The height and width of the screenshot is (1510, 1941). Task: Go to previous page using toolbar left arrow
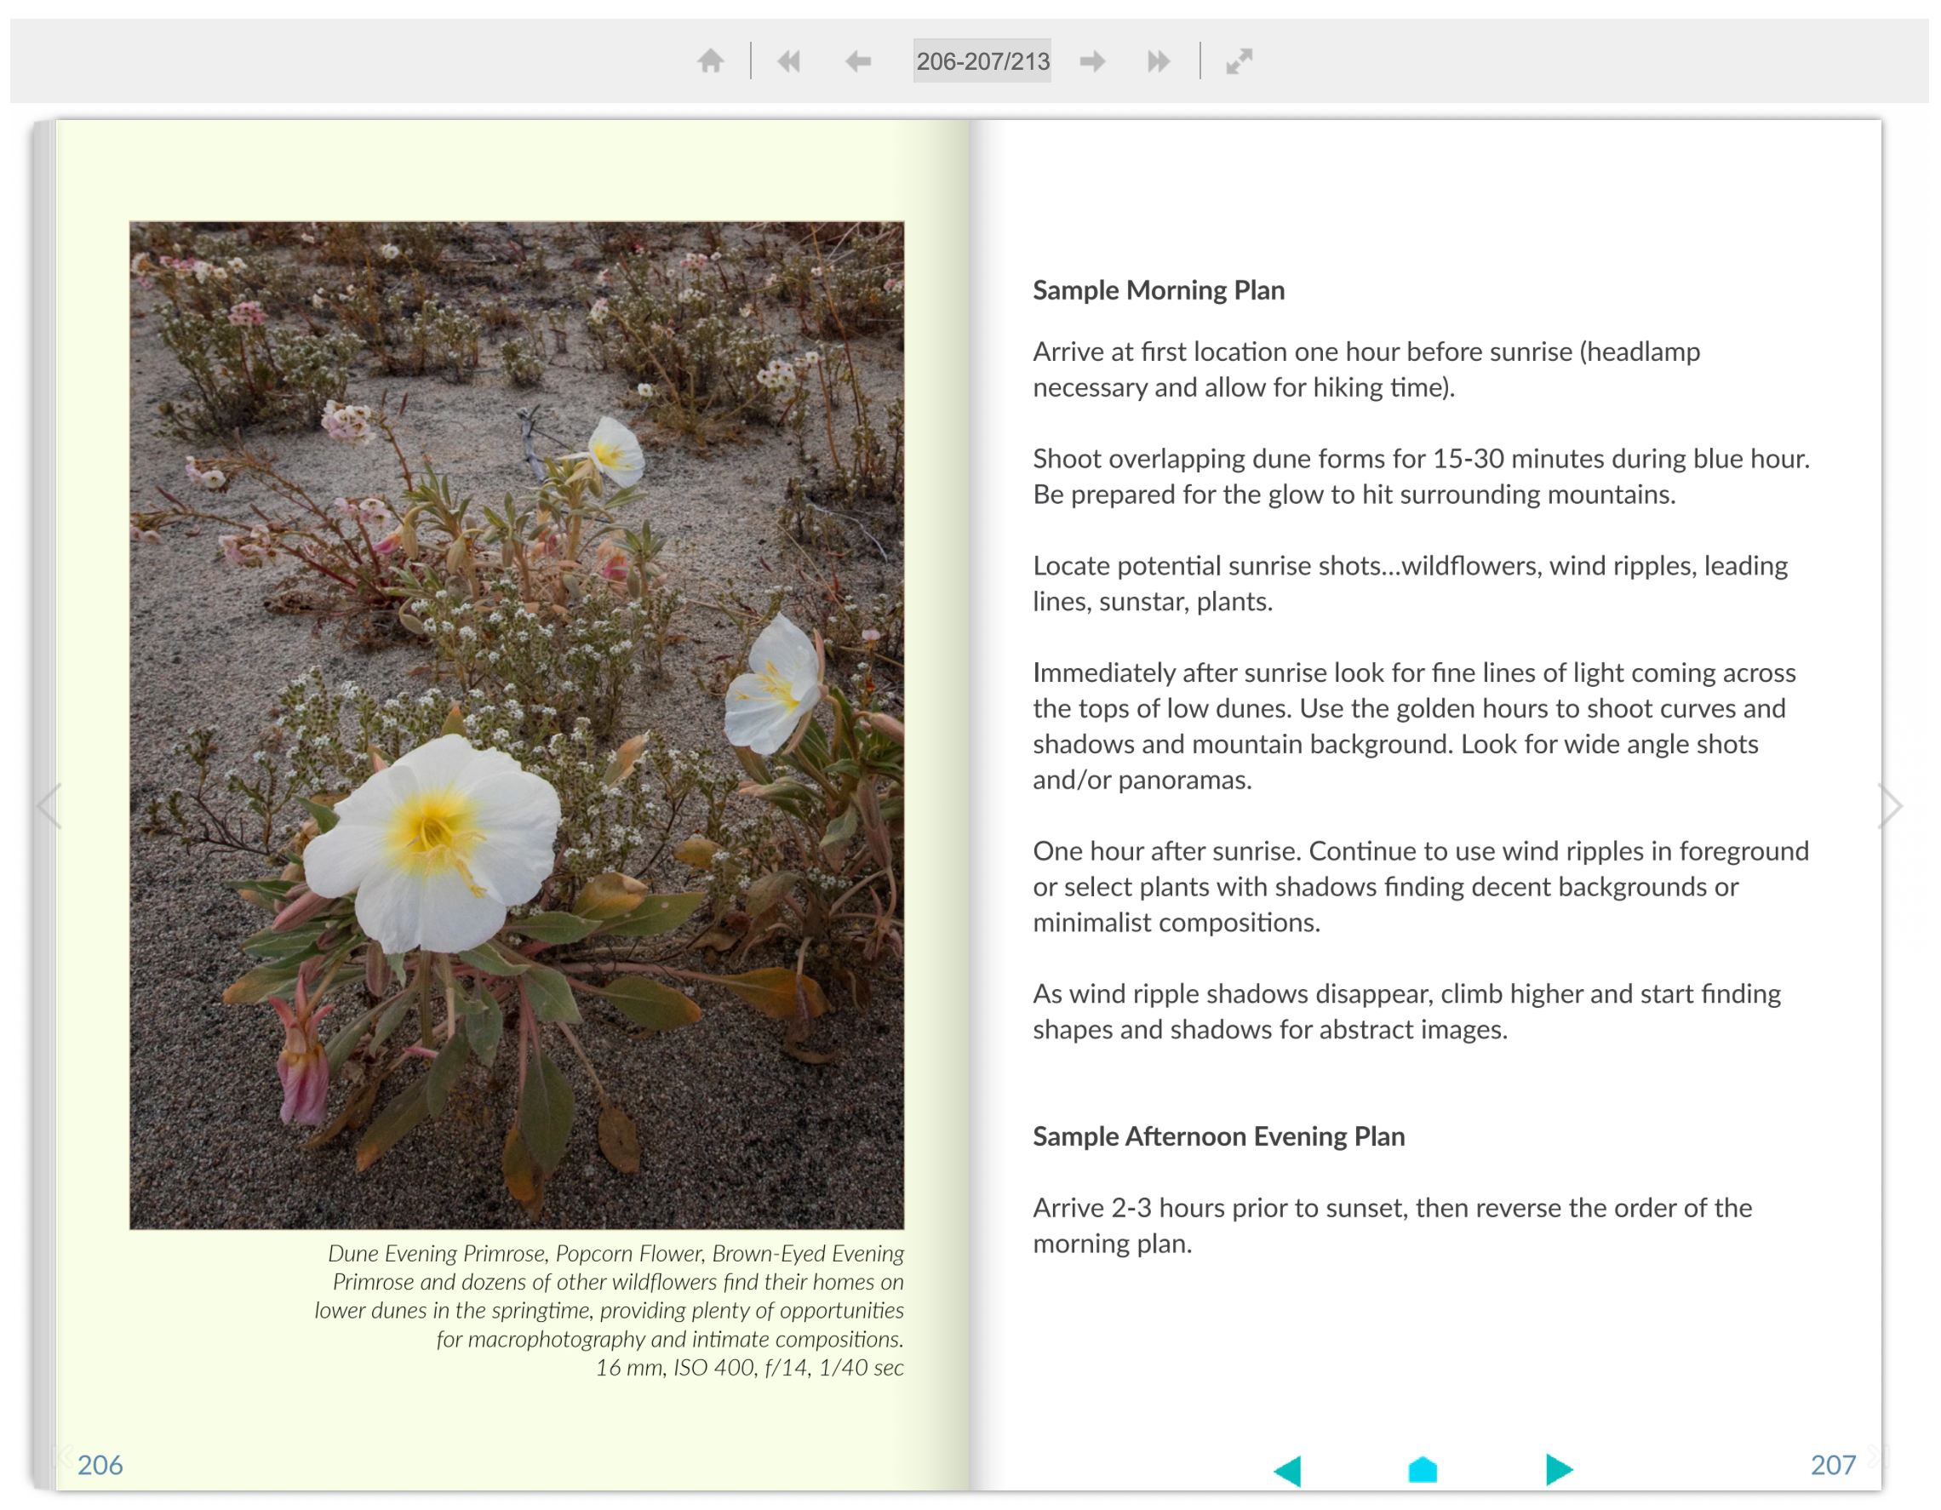pos(857,61)
